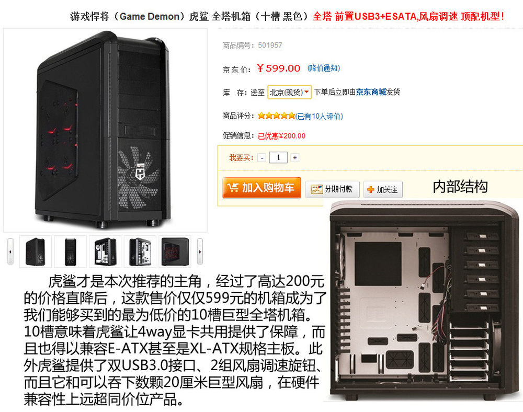Decrease quantity with the minus button
The width and height of the screenshot is (523, 412).
pyautogui.click(x=262, y=158)
